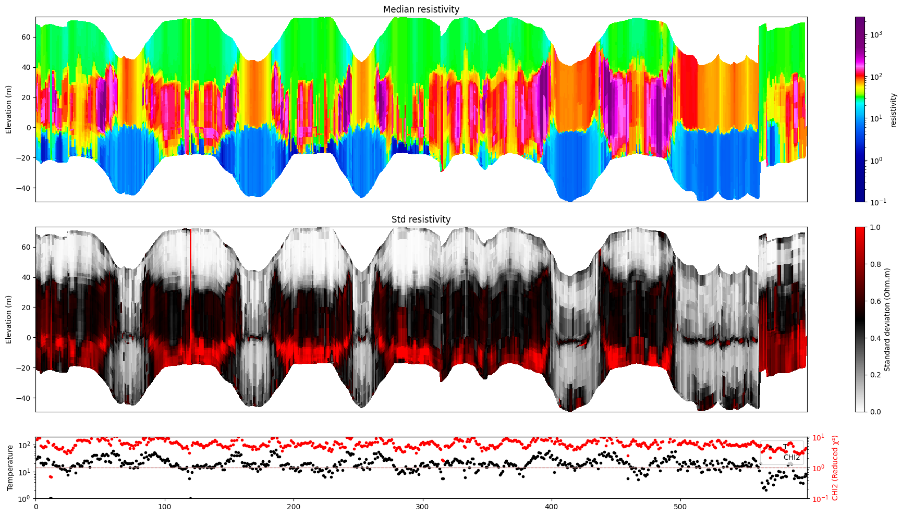Click the red-black standard deviation colorbar

(x=860, y=319)
